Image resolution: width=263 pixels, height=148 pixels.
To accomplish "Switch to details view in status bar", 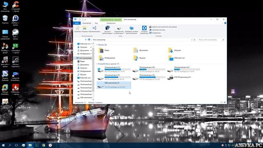I will pos(221,102).
